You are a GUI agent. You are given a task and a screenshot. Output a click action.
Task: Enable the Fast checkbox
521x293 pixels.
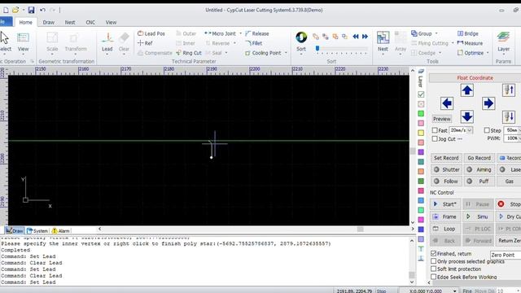(x=435, y=130)
